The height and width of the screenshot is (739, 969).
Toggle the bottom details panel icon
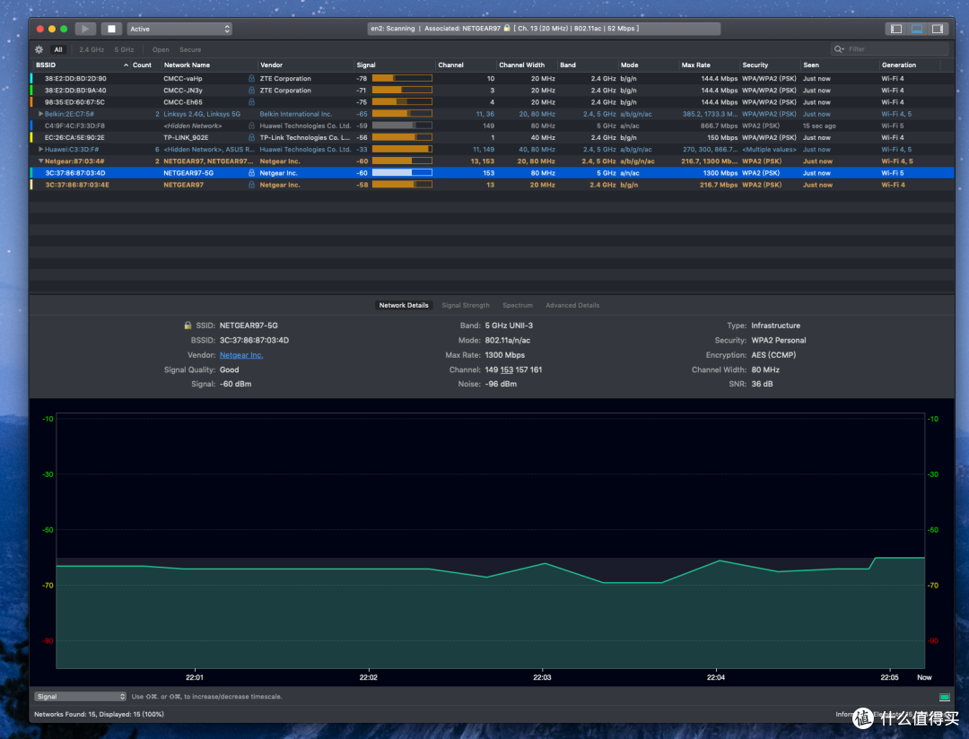(x=917, y=29)
